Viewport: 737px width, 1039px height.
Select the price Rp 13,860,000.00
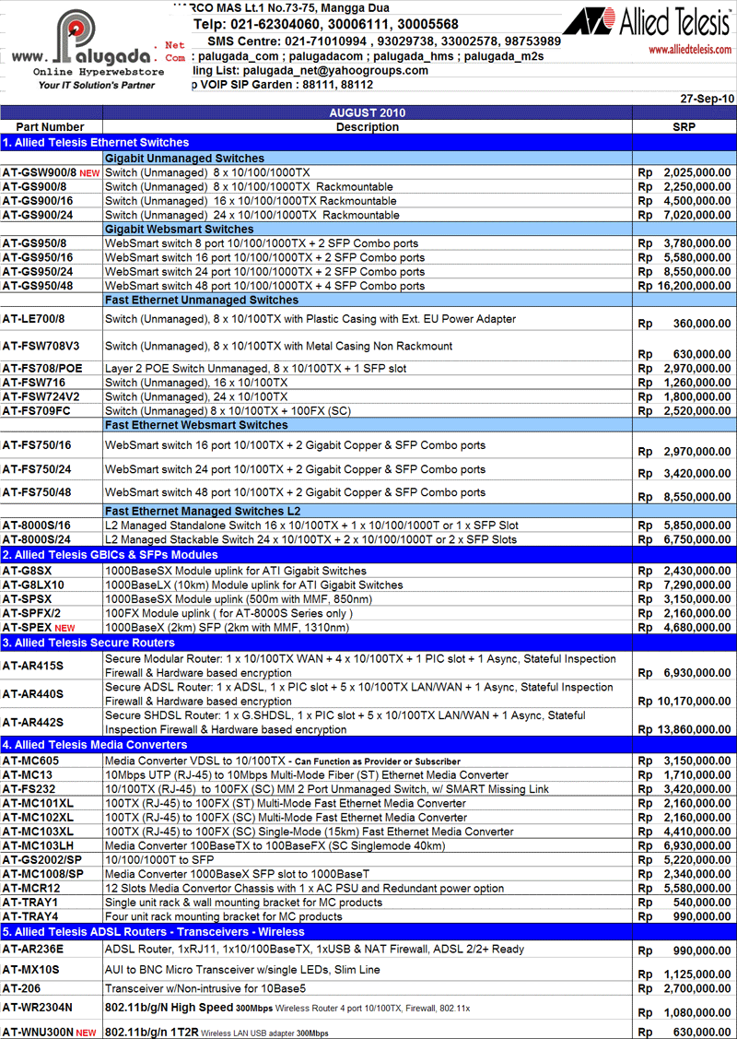684,729
